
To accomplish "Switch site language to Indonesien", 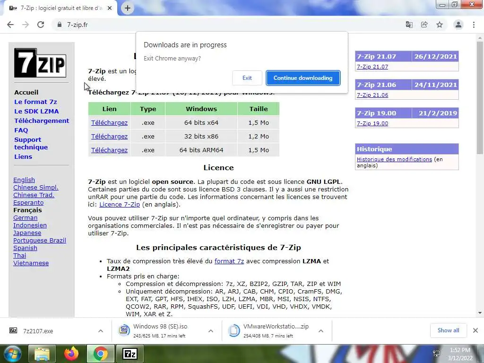I will pos(30,225).
